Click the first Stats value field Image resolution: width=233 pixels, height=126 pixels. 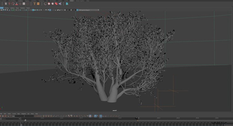point(19,116)
